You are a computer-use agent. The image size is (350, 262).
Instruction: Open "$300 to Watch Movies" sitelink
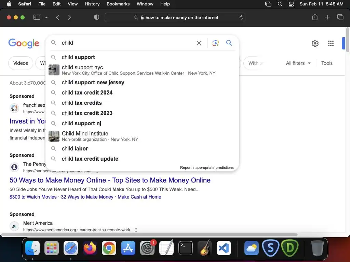(33, 197)
